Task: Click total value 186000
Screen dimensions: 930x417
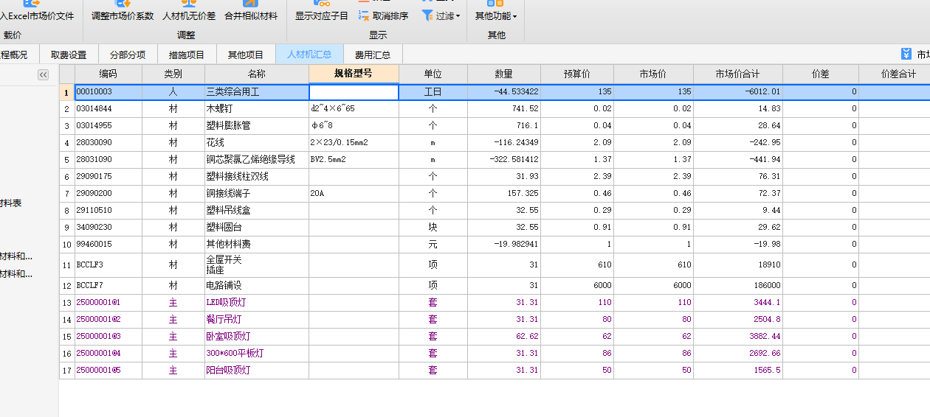Action: tap(738, 286)
